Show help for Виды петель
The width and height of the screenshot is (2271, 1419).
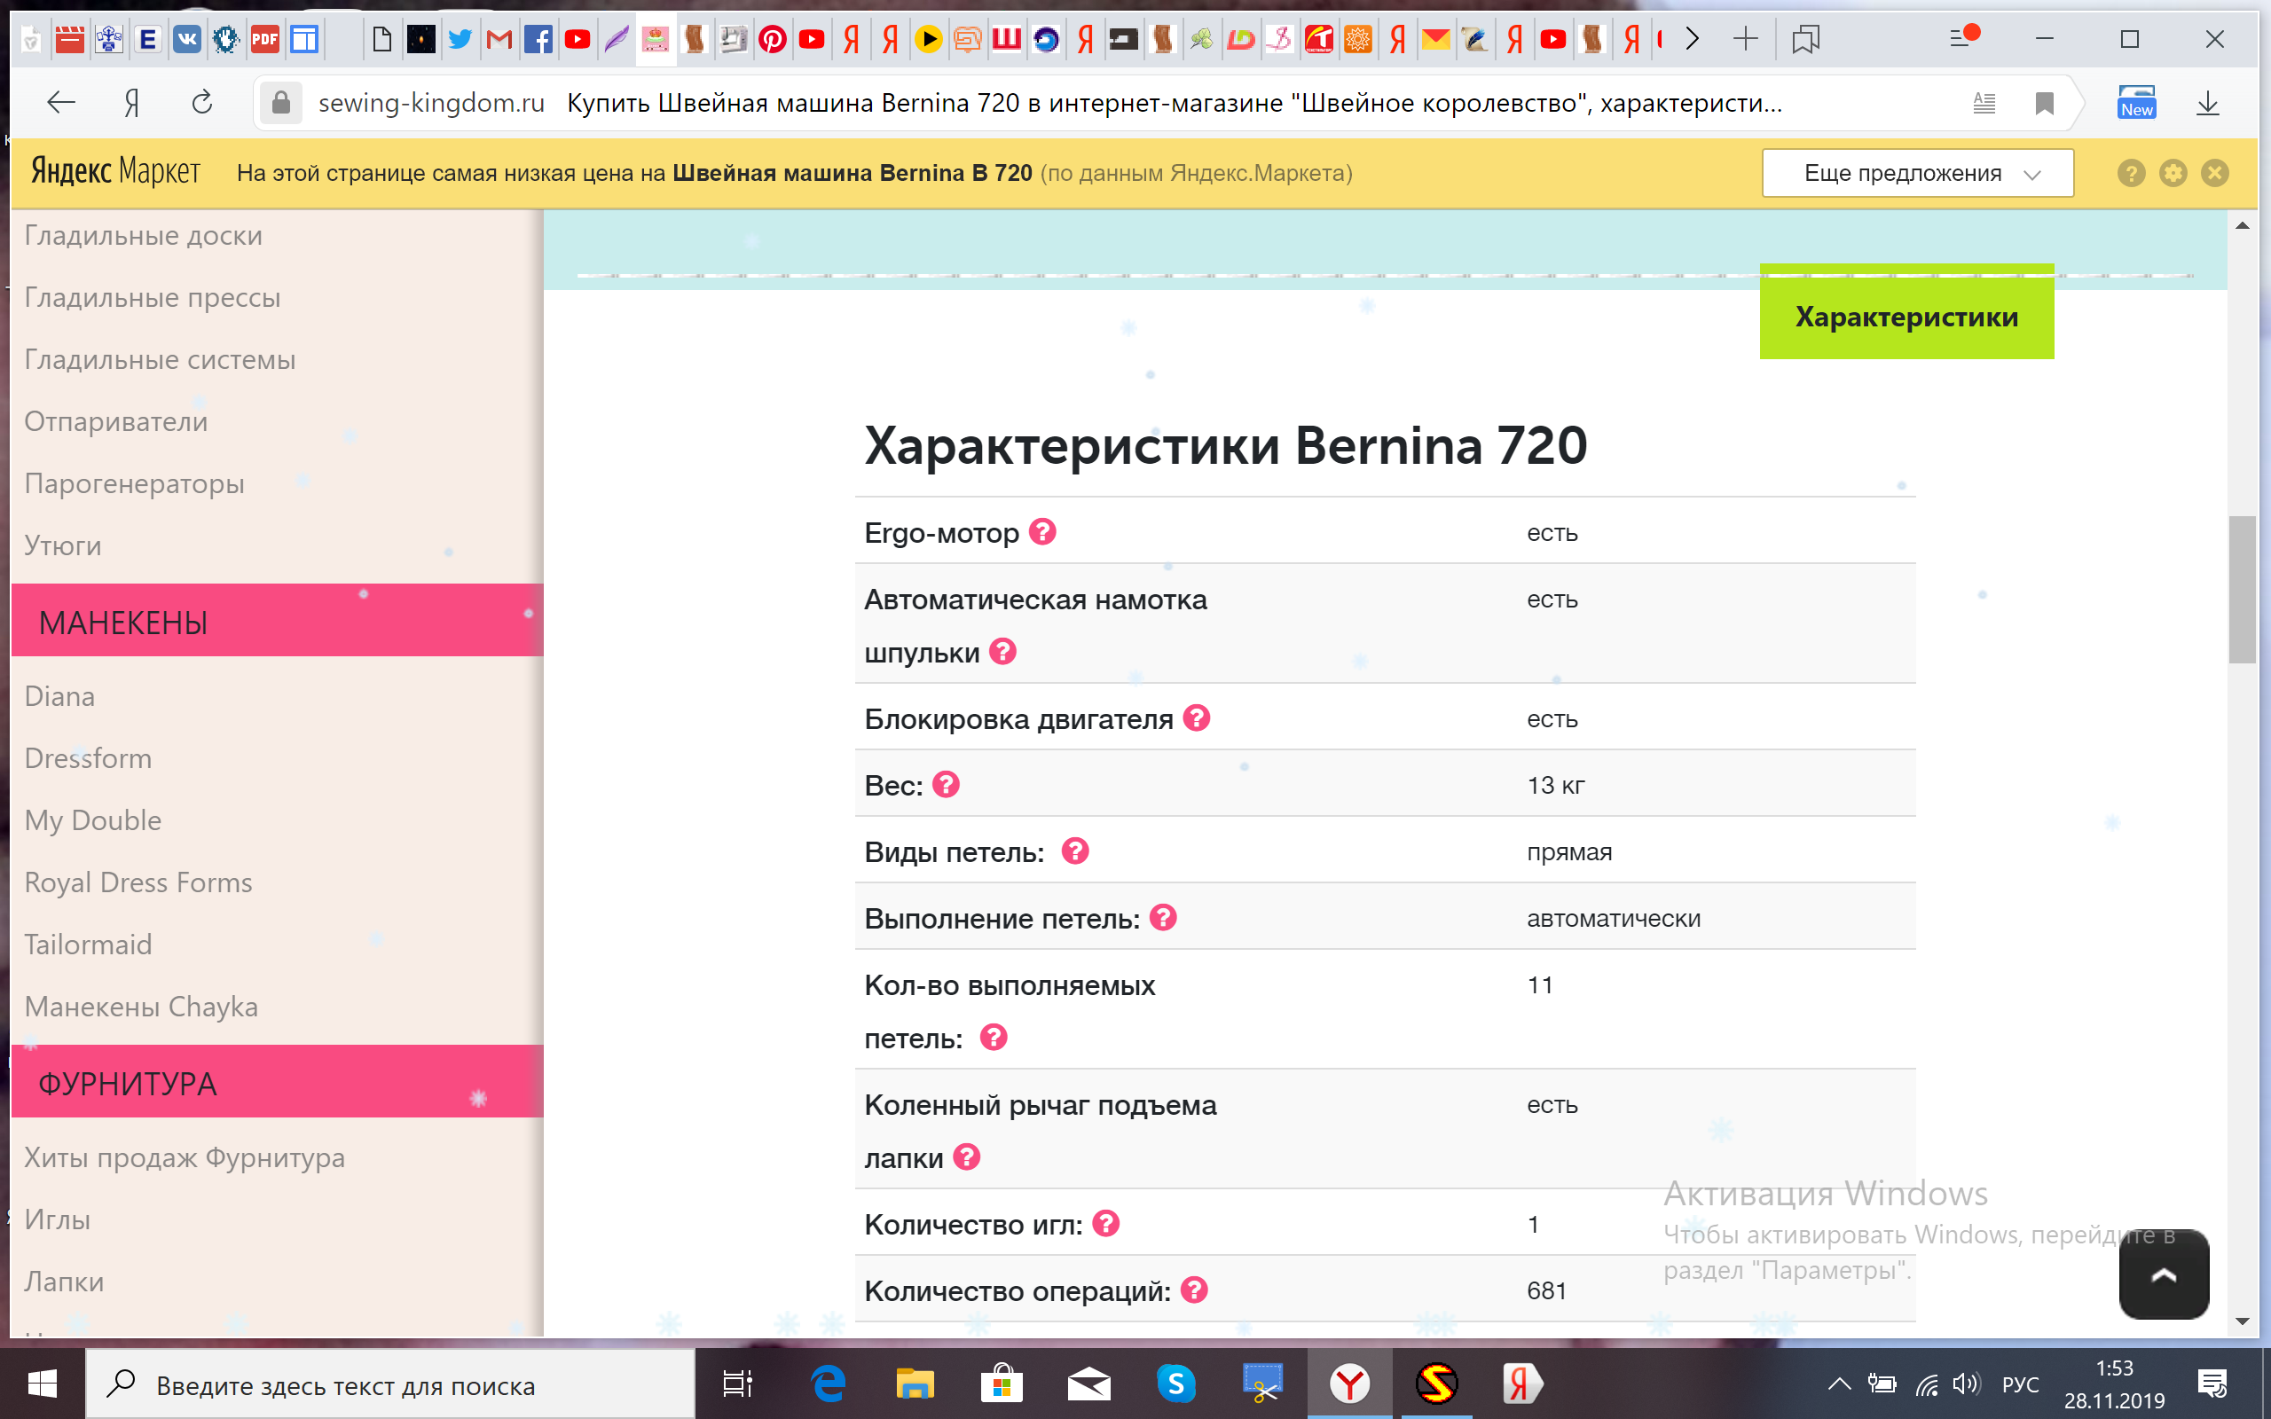click(1075, 851)
